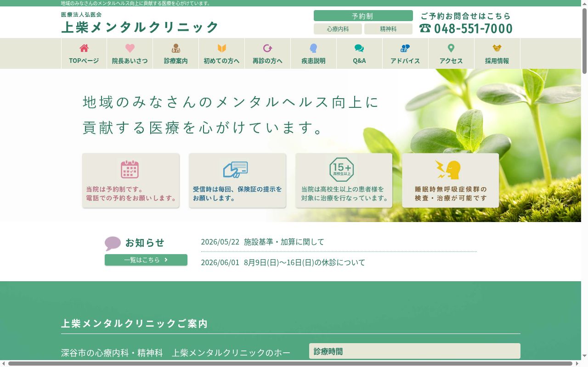Click the purple speech bubble beside お知らせ

pyautogui.click(x=113, y=244)
